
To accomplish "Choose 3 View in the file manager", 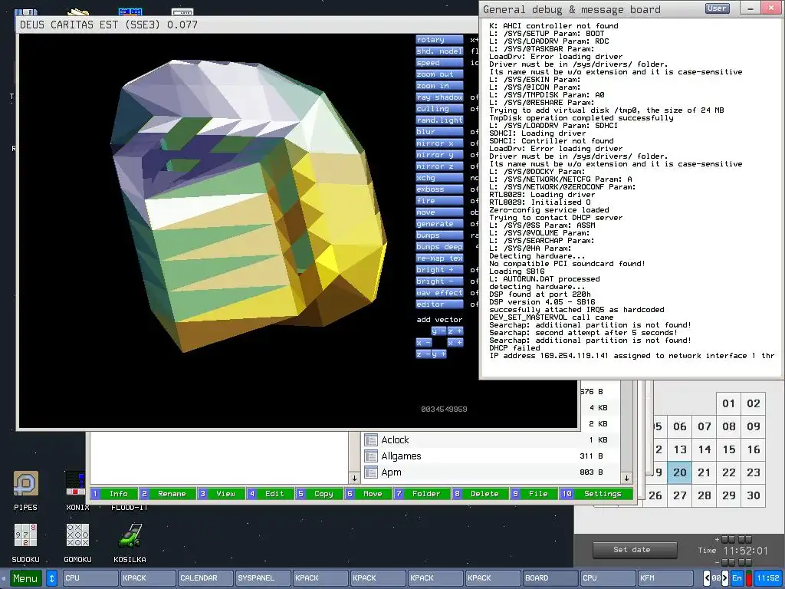I will (222, 494).
